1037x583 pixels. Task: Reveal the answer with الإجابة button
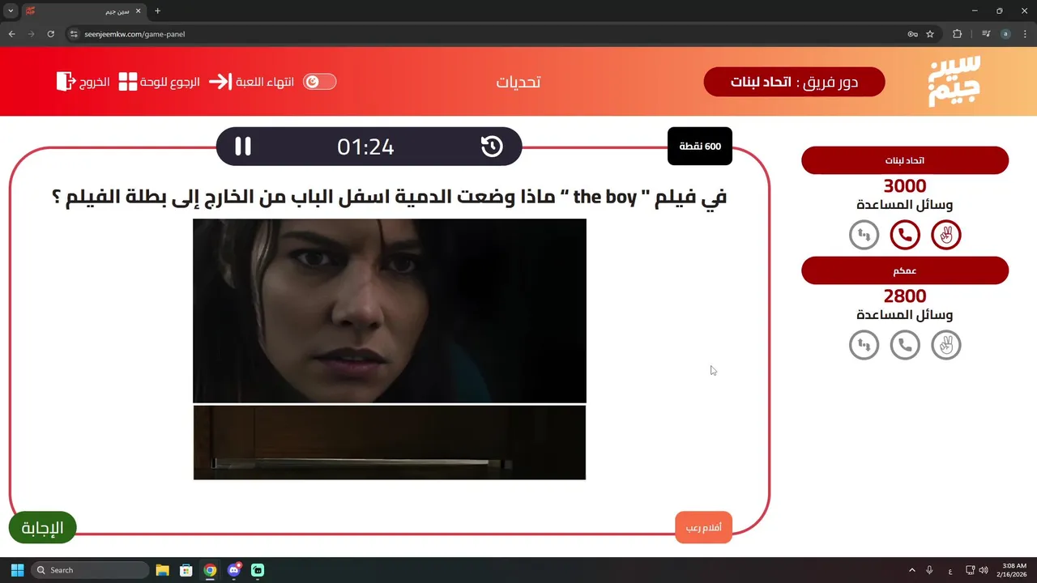point(42,528)
